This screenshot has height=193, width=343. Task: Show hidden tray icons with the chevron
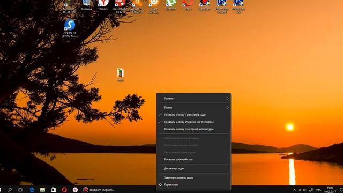pyautogui.click(x=294, y=190)
